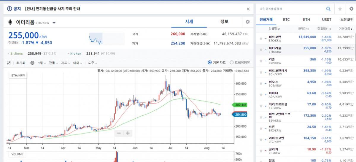The width and height of the screenshot is (356, 162).
Task: Open the 1일 interval dropdown
Action: (x=42, y=63)
